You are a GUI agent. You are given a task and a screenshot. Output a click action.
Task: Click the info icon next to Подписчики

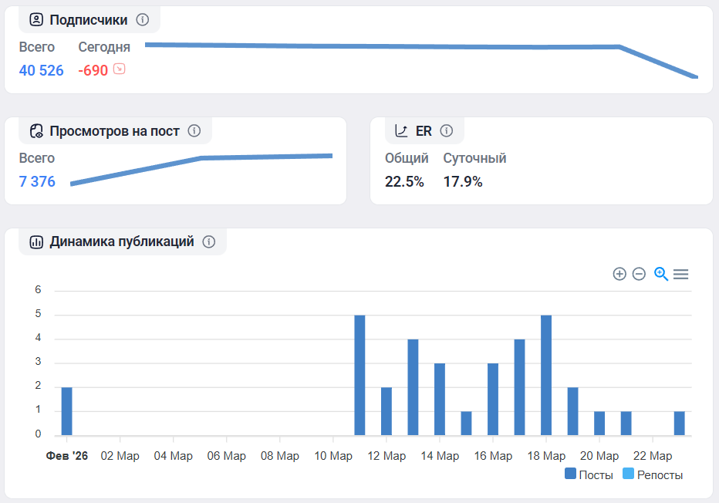(142, 20)
